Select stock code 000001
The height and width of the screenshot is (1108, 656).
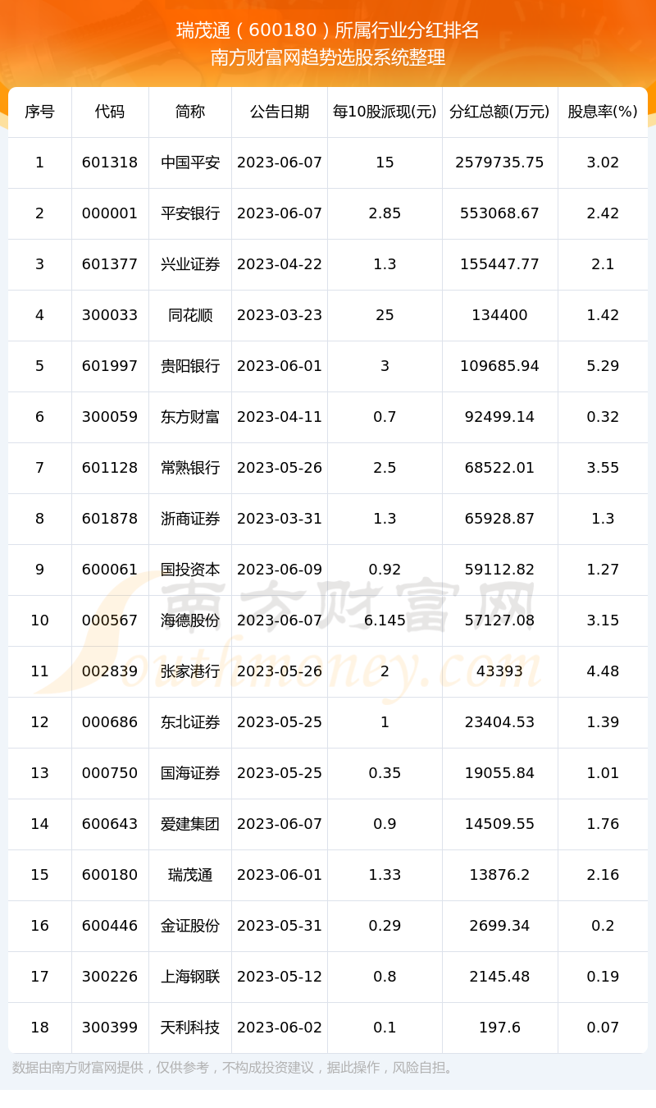point(110,213)
